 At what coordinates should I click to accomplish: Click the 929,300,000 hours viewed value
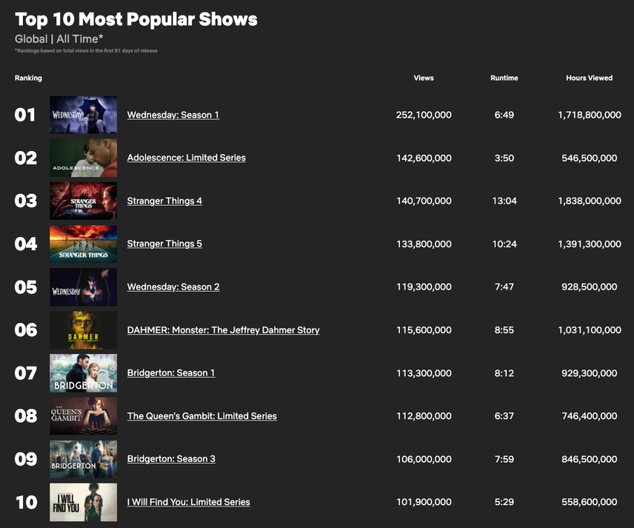click(589, 373)
